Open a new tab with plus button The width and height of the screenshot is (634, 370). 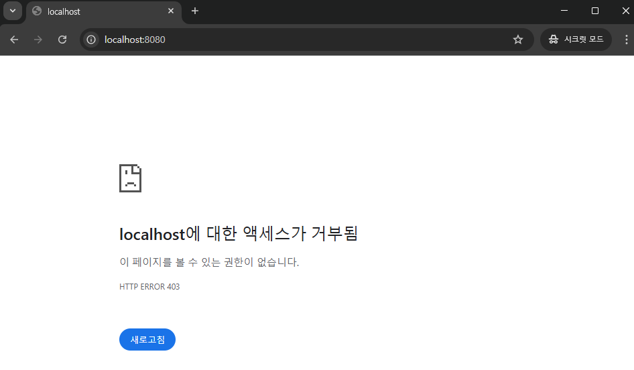pyautogui.click(x=195, y=11)
